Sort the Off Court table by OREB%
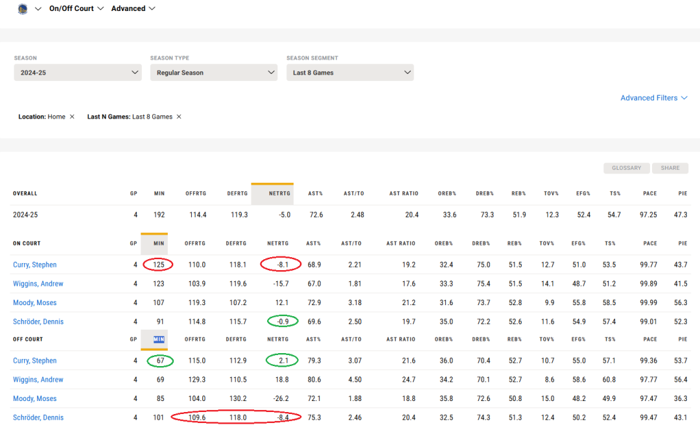Viewport: 700px width, 425px height. 444,339
